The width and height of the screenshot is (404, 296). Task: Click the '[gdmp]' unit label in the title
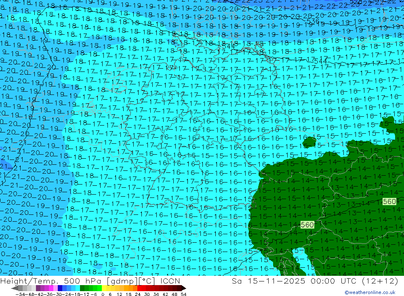click(x=123, y=281)
